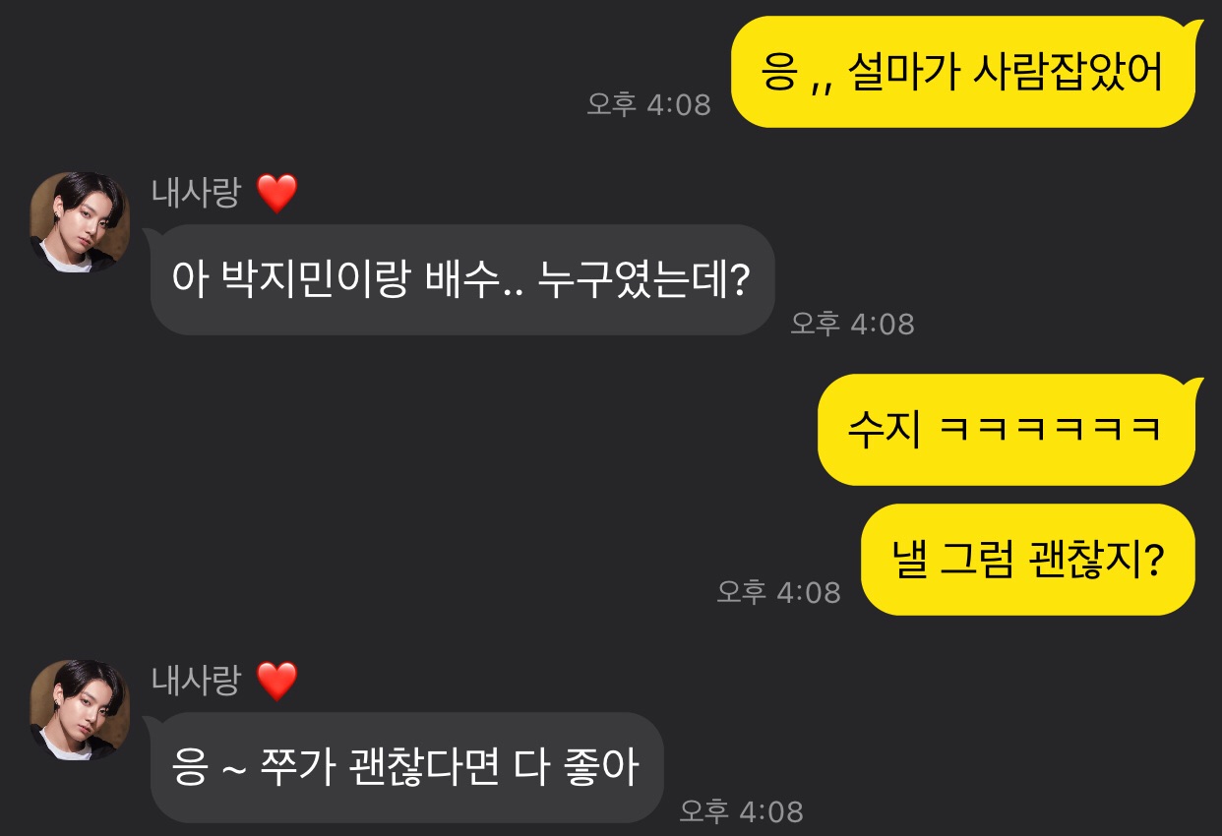Image resolution: width=1222 pixels, height=836 pixels.
Task: Tap yellow bubble 응 ,, 설마가 사람잡았어
Action: point(963,72)
